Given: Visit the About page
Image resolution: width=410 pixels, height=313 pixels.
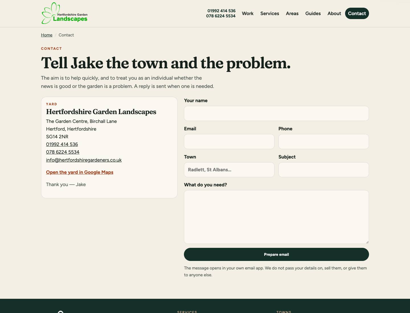Looking at the screenshot, I should (x=334, y=13).
